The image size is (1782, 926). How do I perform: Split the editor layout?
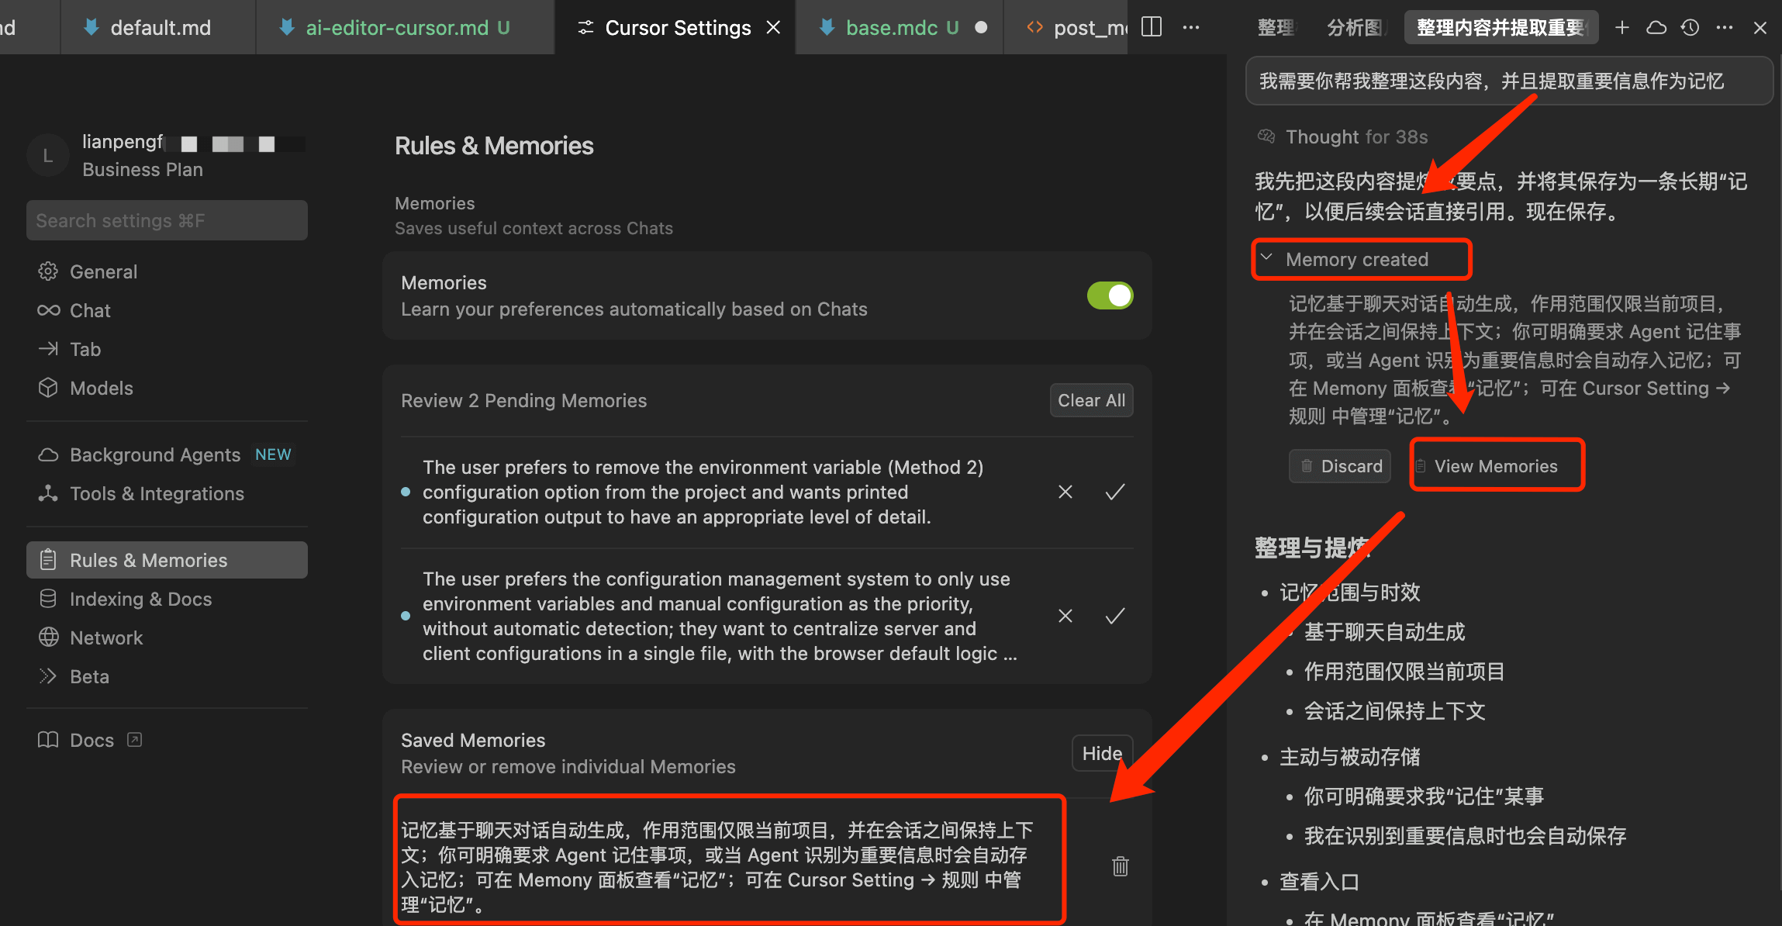(1152, 27)
